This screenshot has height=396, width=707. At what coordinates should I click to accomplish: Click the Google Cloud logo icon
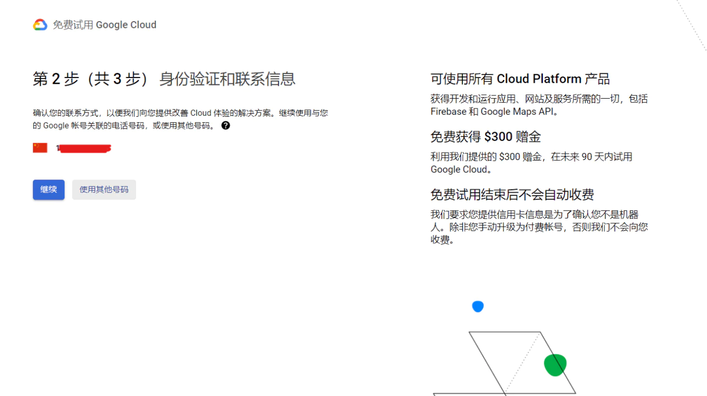pos(40,25)
